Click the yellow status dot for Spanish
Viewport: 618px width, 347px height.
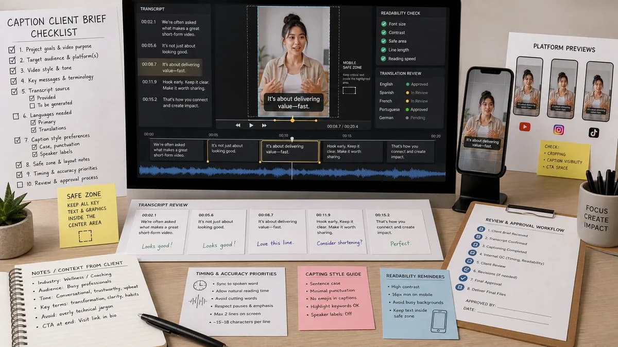[x=407, y=93]
